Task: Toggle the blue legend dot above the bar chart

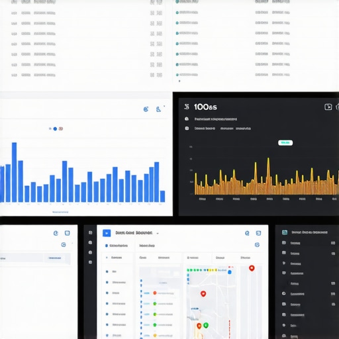Action: click(55, 128)
